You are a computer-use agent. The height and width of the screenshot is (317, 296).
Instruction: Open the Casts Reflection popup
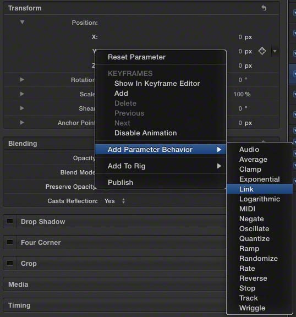tap(115, 201)
